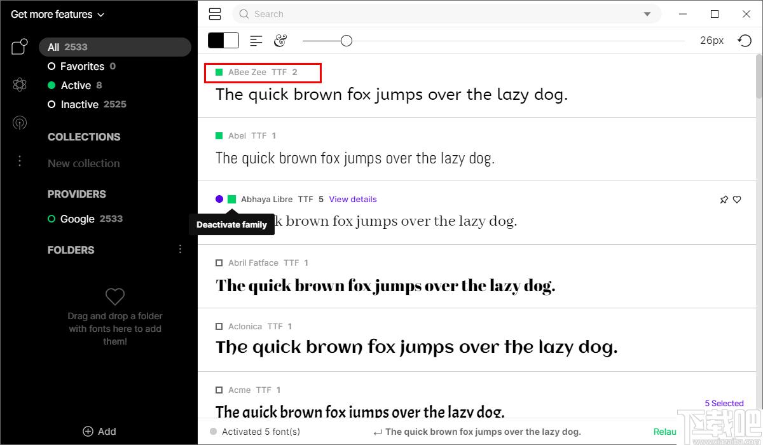Screen dimensions: 763x445
Task: Select the Inactive fonts filter
Action: 79,104
